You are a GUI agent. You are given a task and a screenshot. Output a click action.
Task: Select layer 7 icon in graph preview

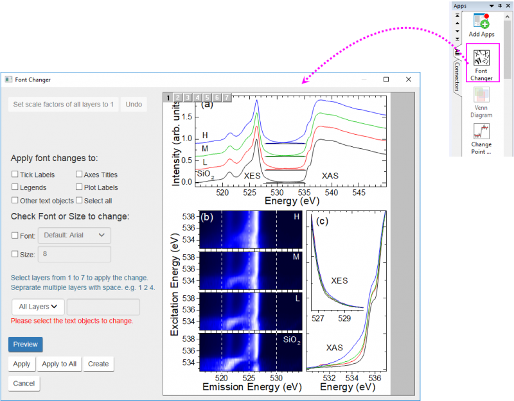[227, 98]
